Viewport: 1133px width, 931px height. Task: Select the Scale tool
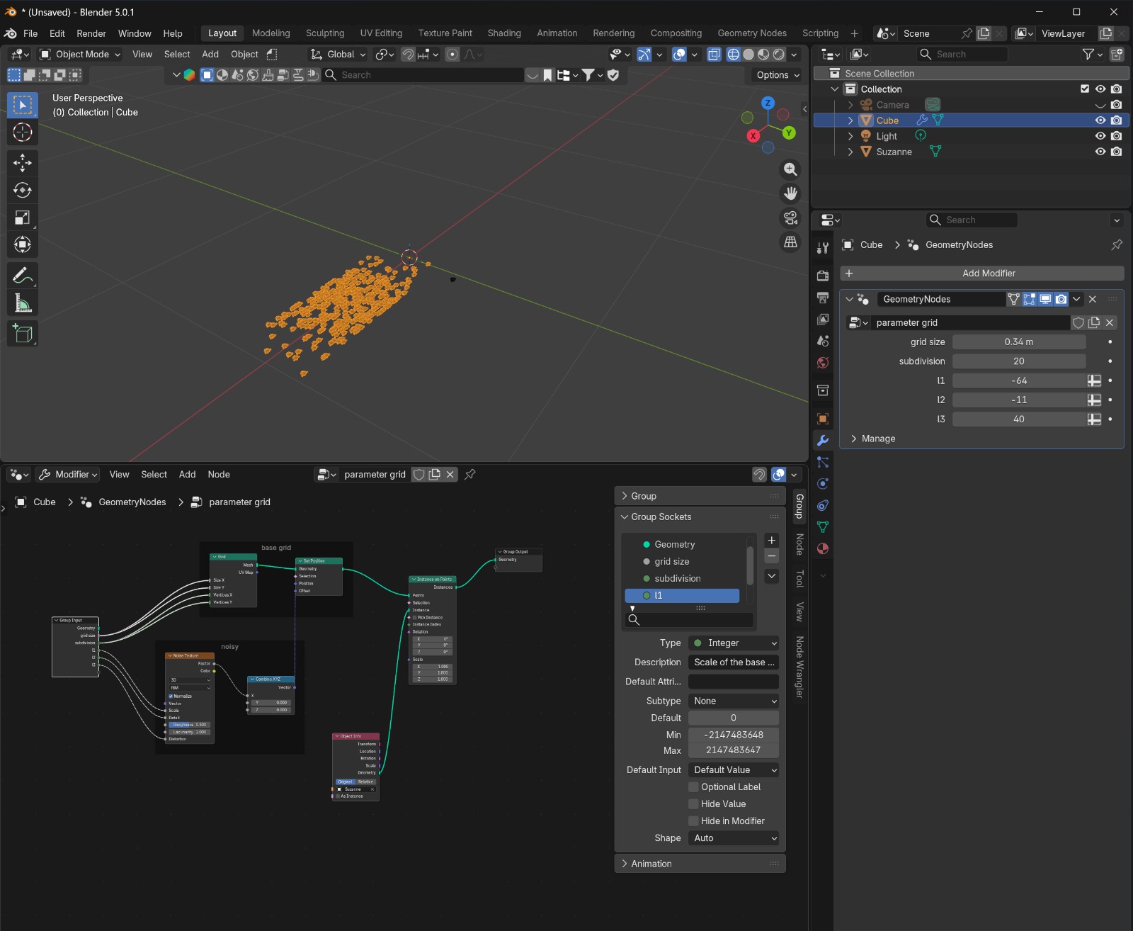23,218
